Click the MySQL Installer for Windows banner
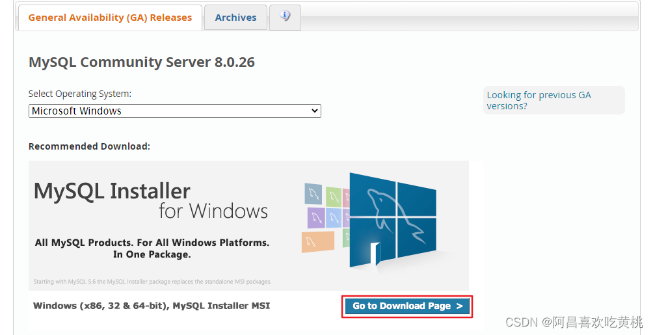 (x=248, y=226)
